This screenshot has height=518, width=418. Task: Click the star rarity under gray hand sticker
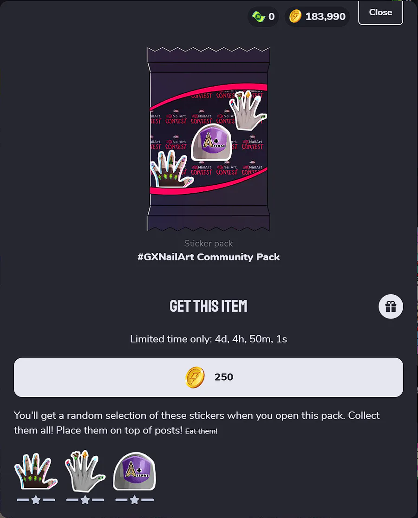85,500
